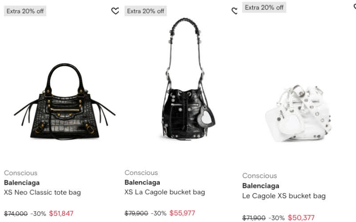Favorite the XS La Cagole bucket bag
The width and height of the screenshot is (356, 222).
click(x=235, y=11)
